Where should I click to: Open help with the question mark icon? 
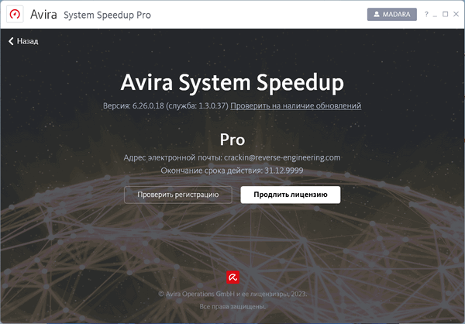coord(426,14)
